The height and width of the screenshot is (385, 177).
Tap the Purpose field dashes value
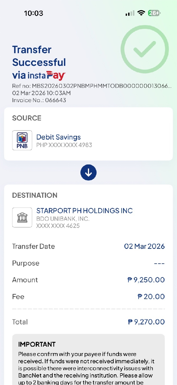(x=159, y=263)
